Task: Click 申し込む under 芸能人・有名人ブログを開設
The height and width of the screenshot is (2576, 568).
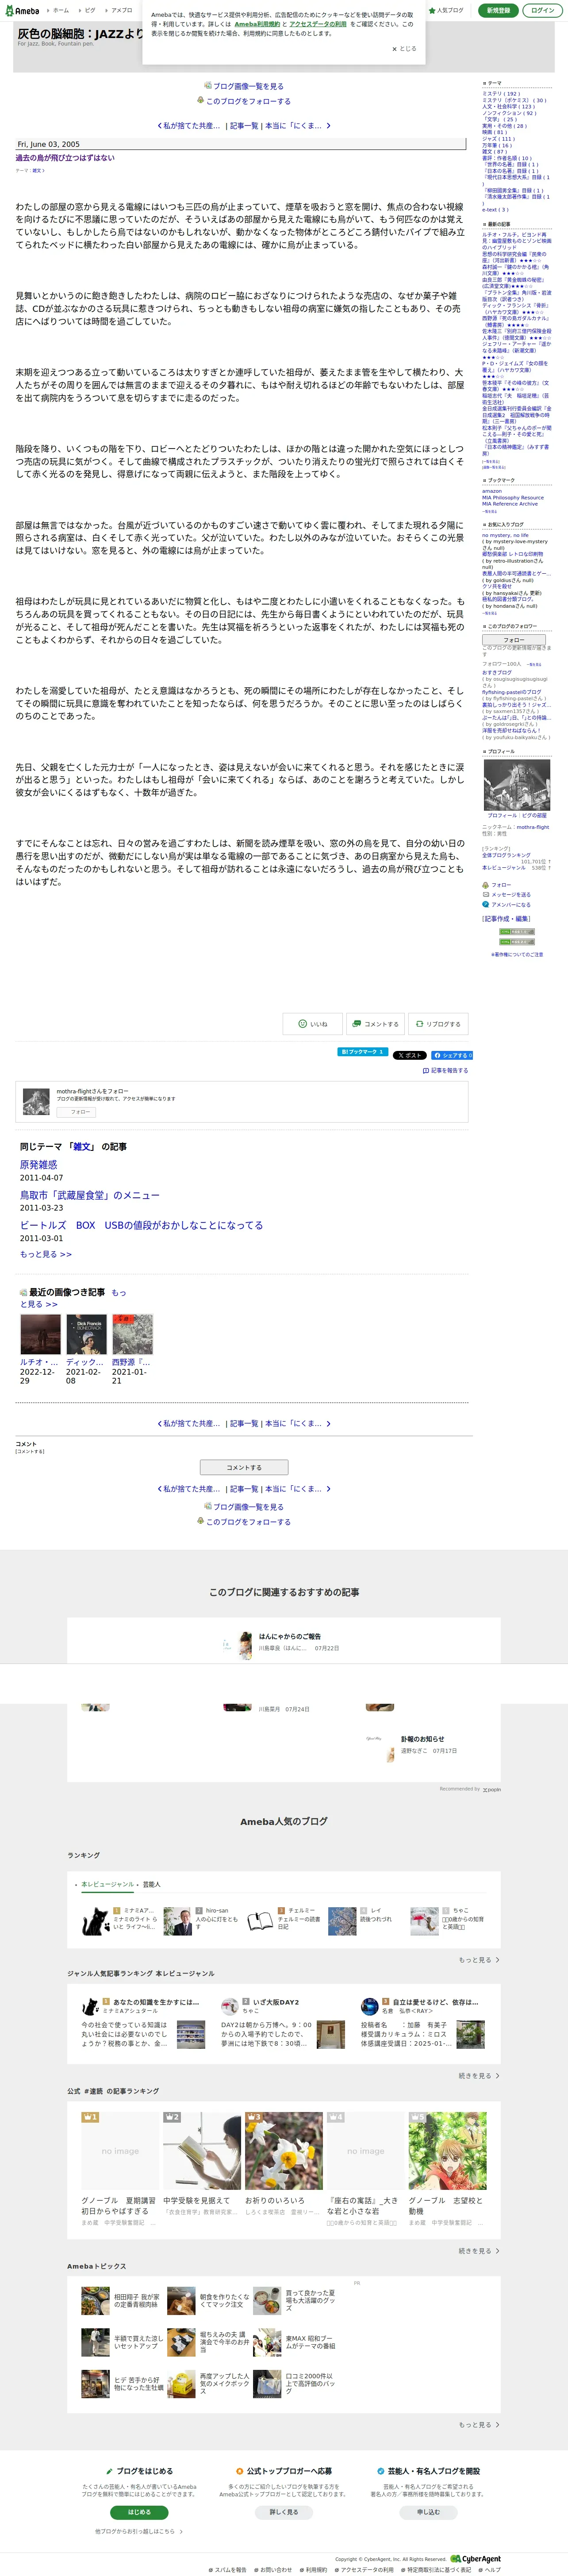Action: 428,2512
